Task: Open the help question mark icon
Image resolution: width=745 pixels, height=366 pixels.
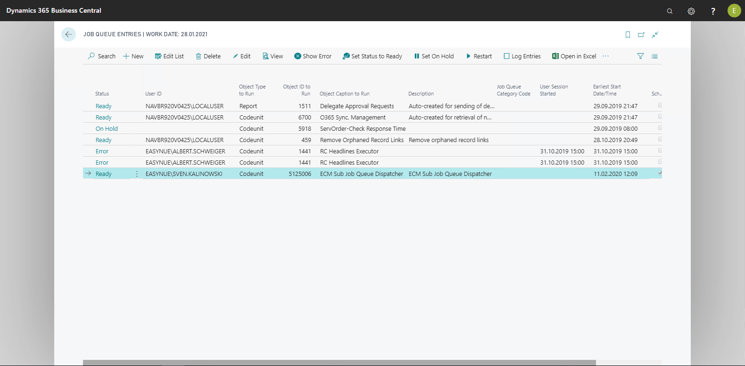Action: [x=713, y=11]
